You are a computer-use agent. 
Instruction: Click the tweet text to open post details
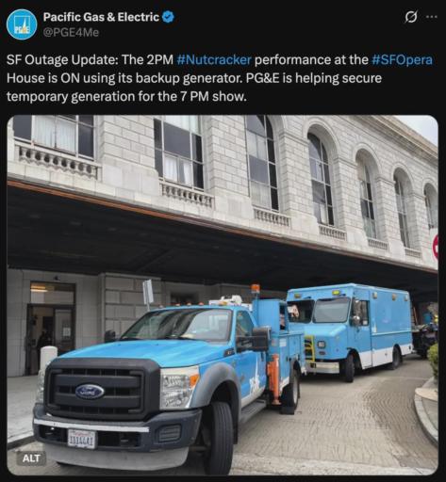(x=220, y=78)
